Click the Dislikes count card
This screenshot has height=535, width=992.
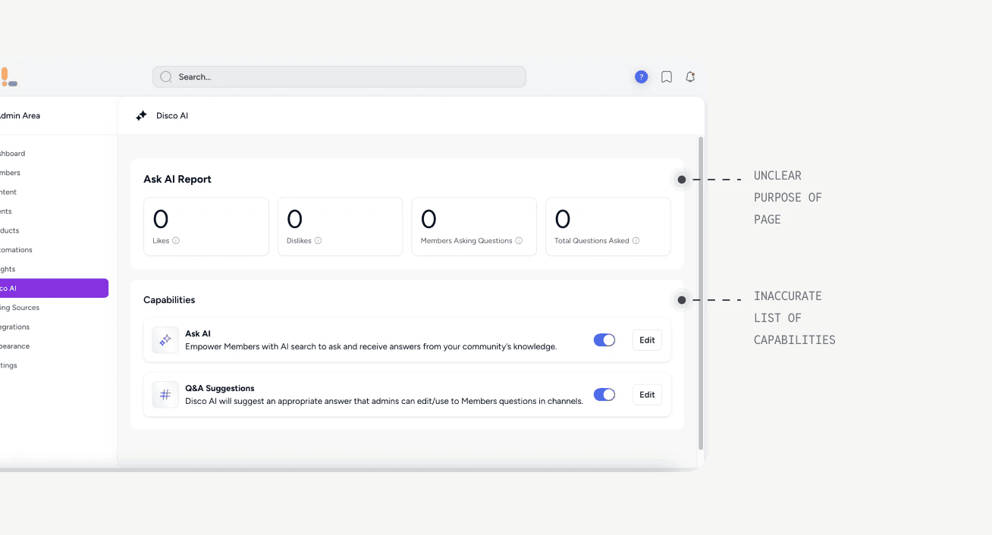pos(341,227)
